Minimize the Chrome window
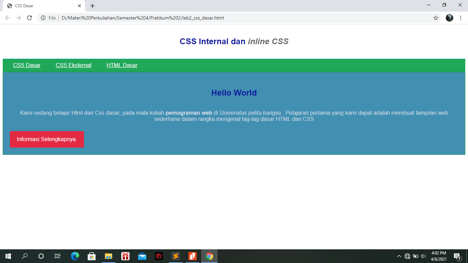 tap(429, 5)
